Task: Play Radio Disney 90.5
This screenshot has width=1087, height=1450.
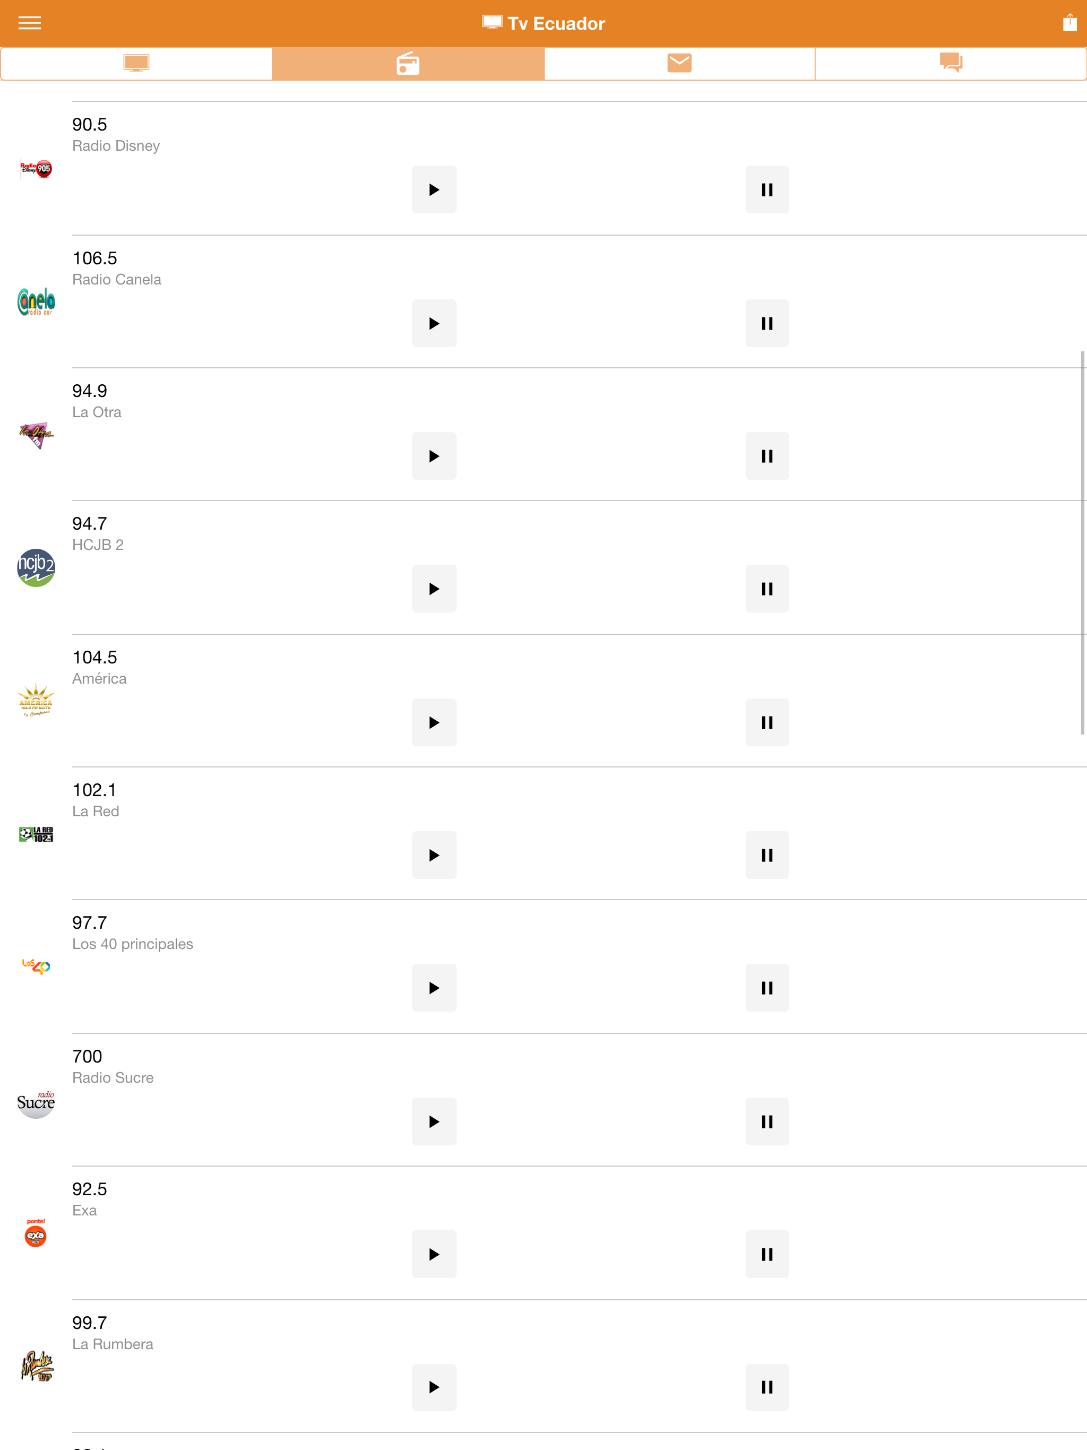Action: tap(434, 189)
